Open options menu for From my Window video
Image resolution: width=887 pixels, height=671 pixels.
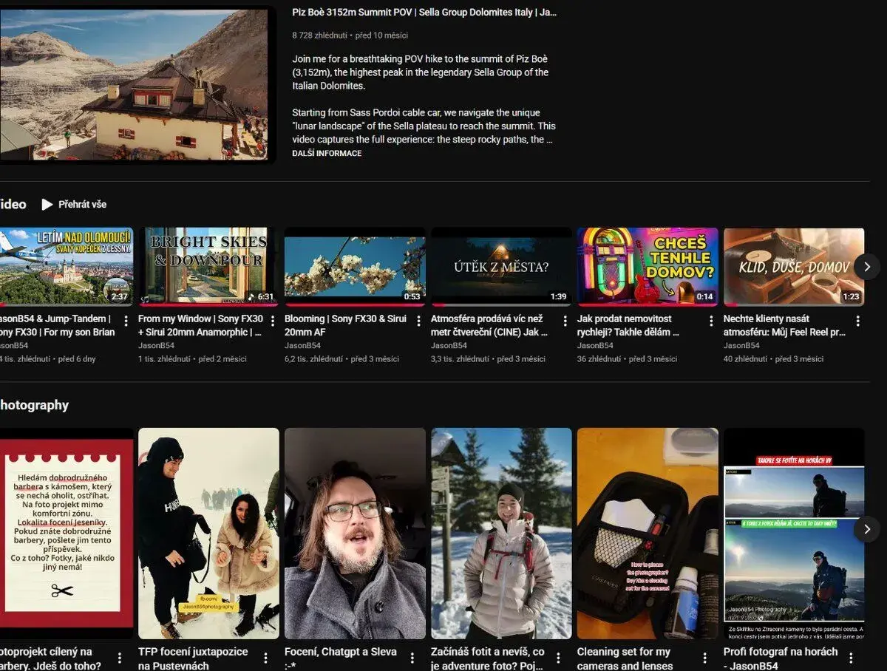272,321
